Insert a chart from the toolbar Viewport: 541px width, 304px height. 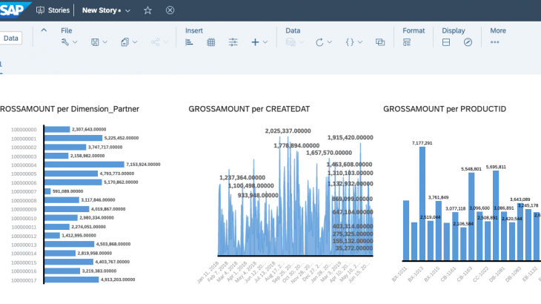[189, 42]
